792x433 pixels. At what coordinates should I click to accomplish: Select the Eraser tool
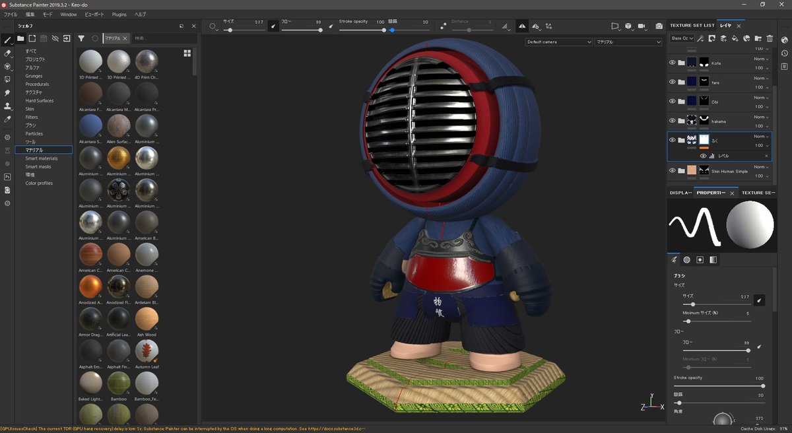pyautogui.click(x=7, y=53)
